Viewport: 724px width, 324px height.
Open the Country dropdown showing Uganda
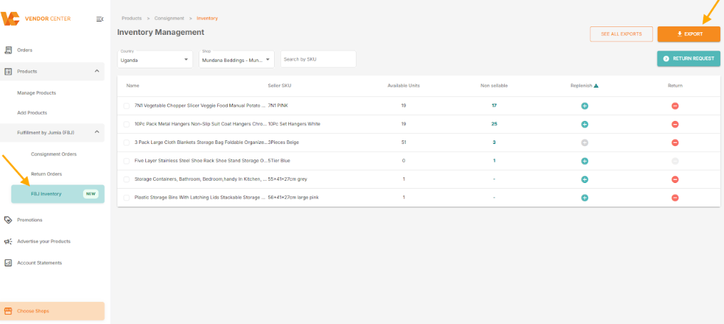(155, 59)
